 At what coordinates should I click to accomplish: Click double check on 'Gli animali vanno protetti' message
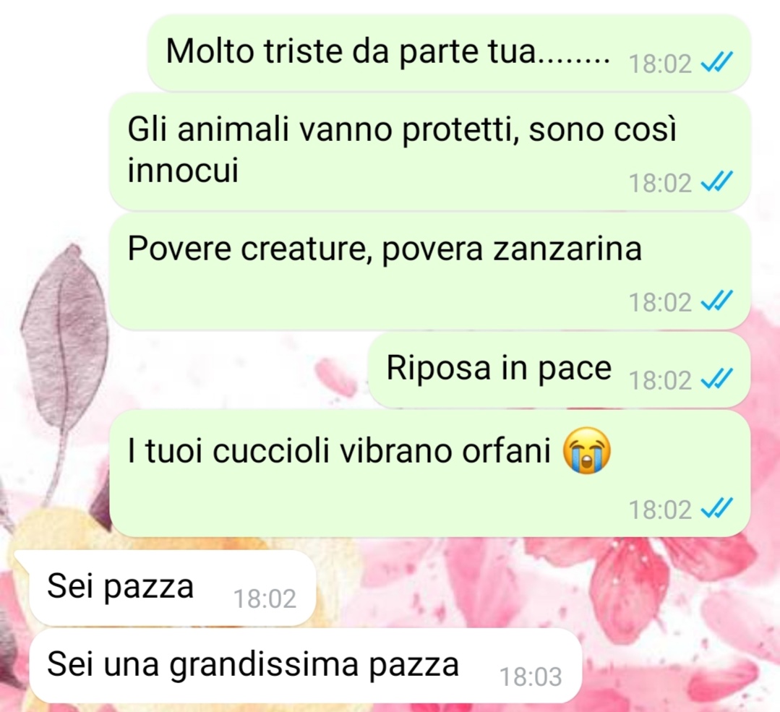pyautogui.click(x=716, y=181)
